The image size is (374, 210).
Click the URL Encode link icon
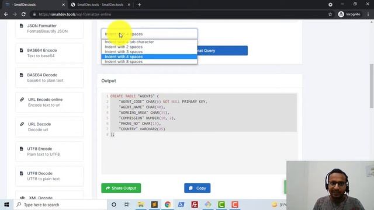(x=22, y=100)
